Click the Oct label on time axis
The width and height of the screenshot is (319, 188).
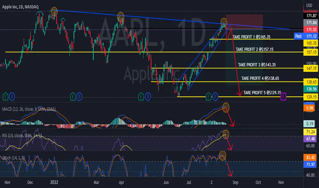click(x=258, y=182)
